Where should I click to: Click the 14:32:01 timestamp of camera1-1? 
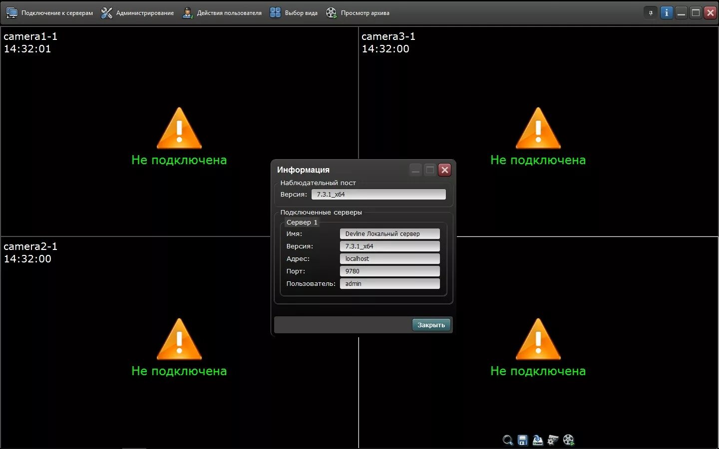coord(27,49)
